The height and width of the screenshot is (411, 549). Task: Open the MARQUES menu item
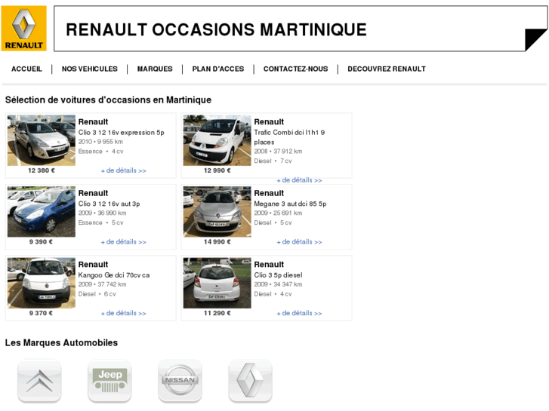point(155,69)
